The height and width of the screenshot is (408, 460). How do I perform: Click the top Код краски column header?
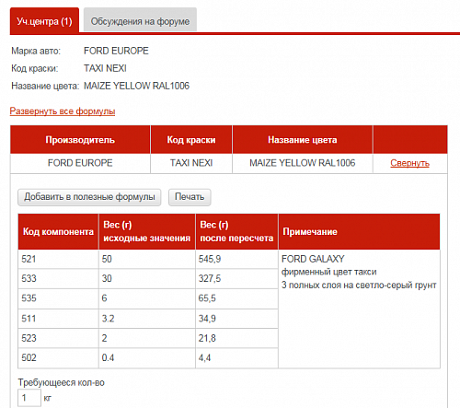point(191,140)
